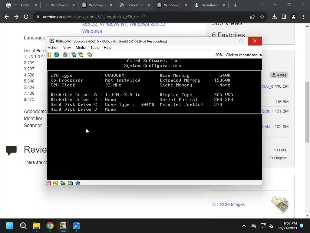The image size is (310, 233).
Task: Go back in Chrome
Action: click(7, 17)
